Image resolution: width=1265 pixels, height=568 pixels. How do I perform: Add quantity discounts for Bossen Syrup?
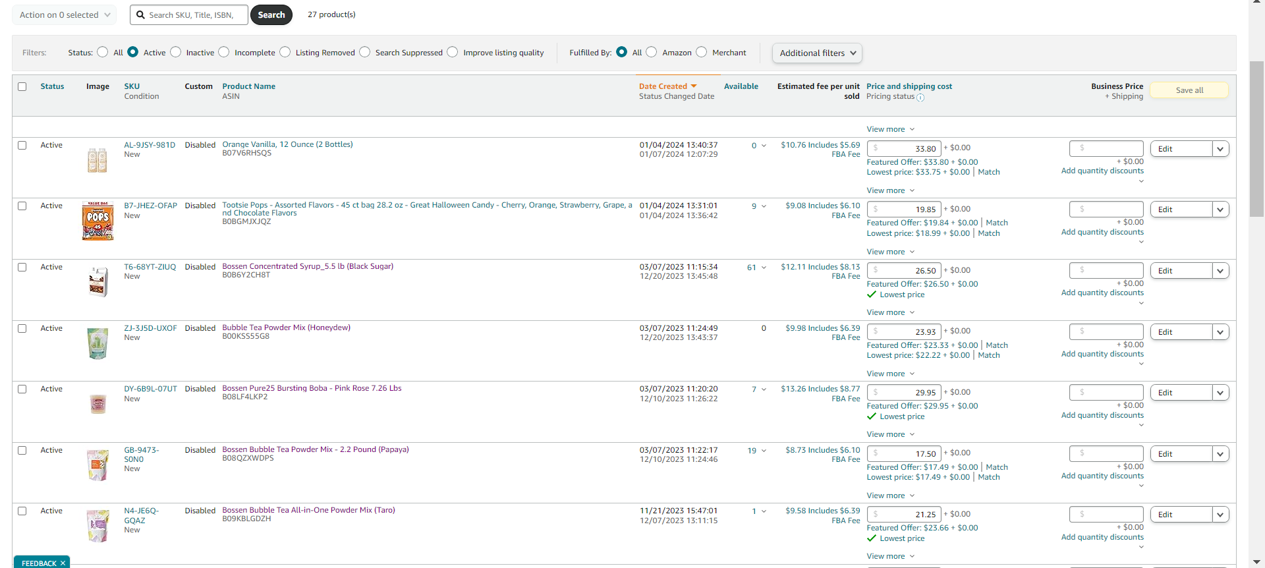1102,293
